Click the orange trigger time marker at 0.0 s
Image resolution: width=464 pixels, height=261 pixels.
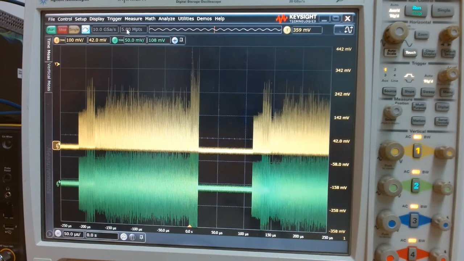(x=189, y=226)
